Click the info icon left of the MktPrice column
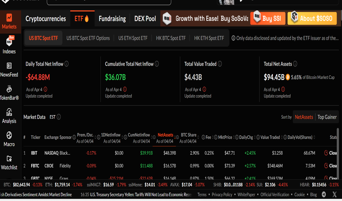342x201 pixels. (216, 137)
